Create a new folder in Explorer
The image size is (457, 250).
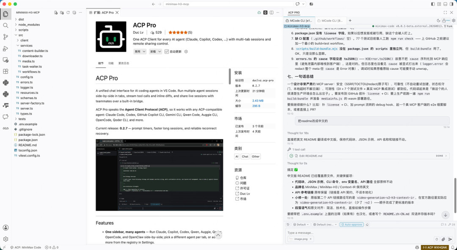coord(62,13)
